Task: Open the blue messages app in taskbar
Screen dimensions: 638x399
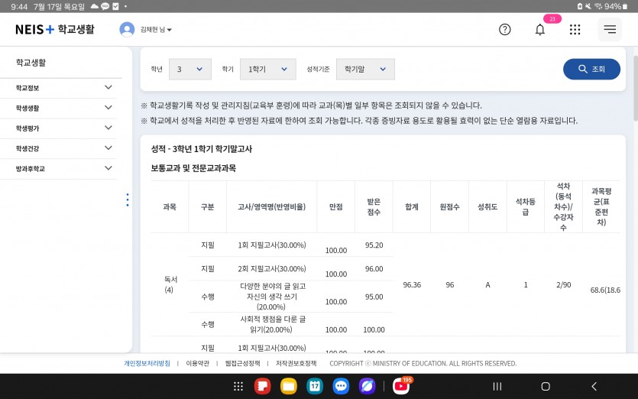Action: pos(341,386)
